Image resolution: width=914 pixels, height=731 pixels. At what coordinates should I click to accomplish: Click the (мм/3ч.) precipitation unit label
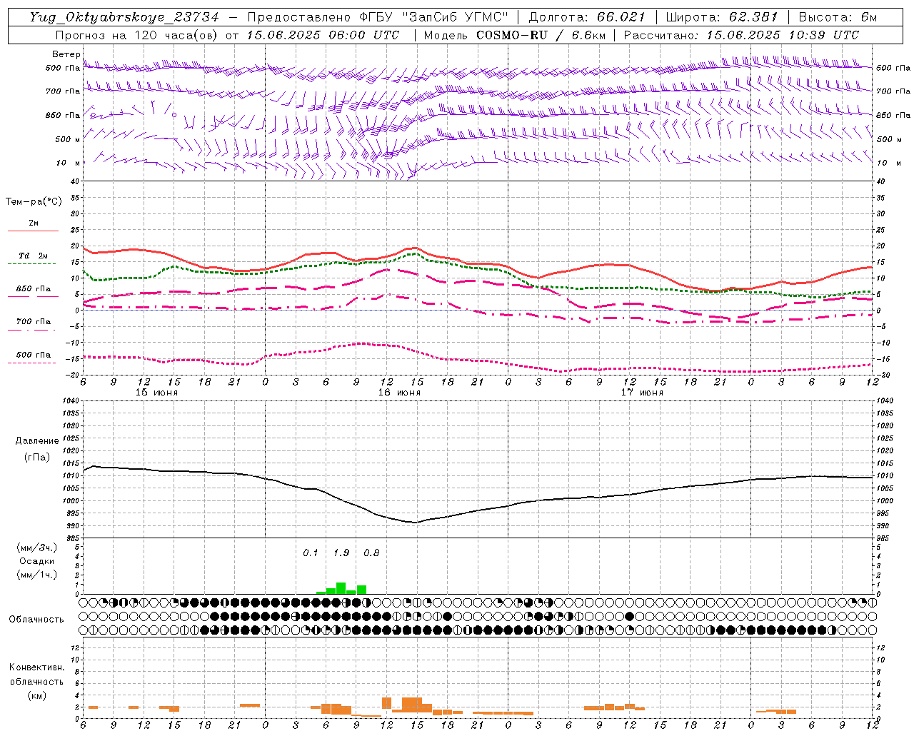click(x=37, y=548)
